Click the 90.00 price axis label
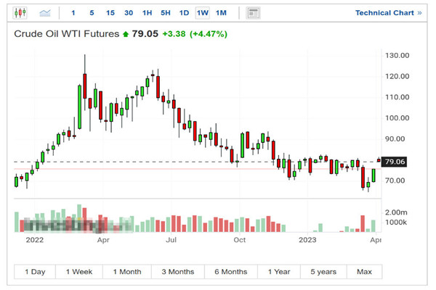This screenshot has width=436, height=290. tap(395, 138)
